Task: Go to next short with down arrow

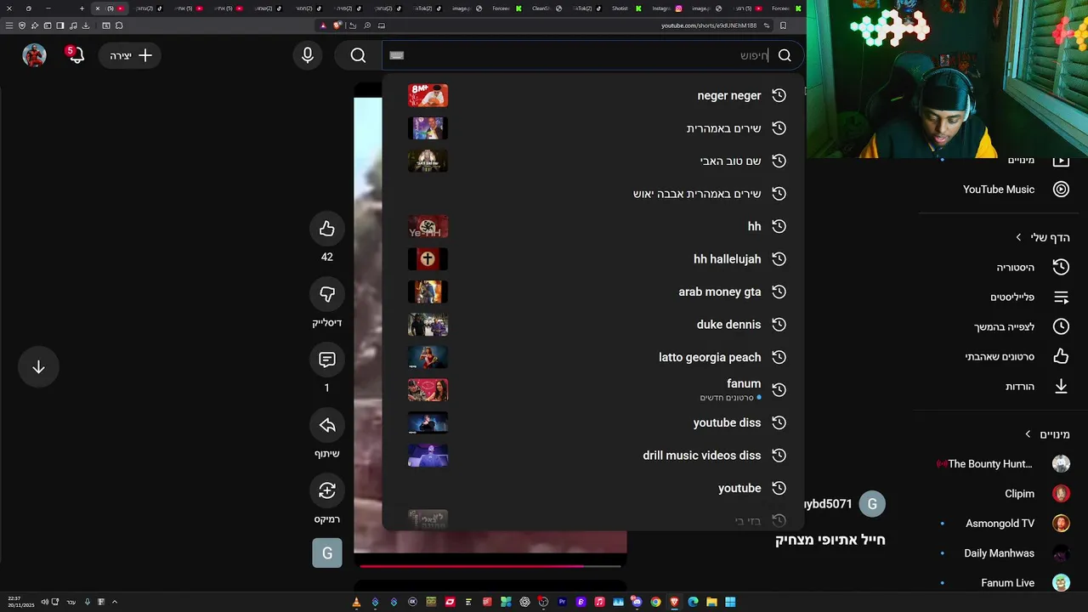Action: pos(38,367)
